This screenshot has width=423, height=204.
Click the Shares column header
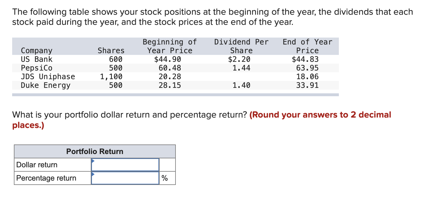pyautogui.click(x=111, y=51)
